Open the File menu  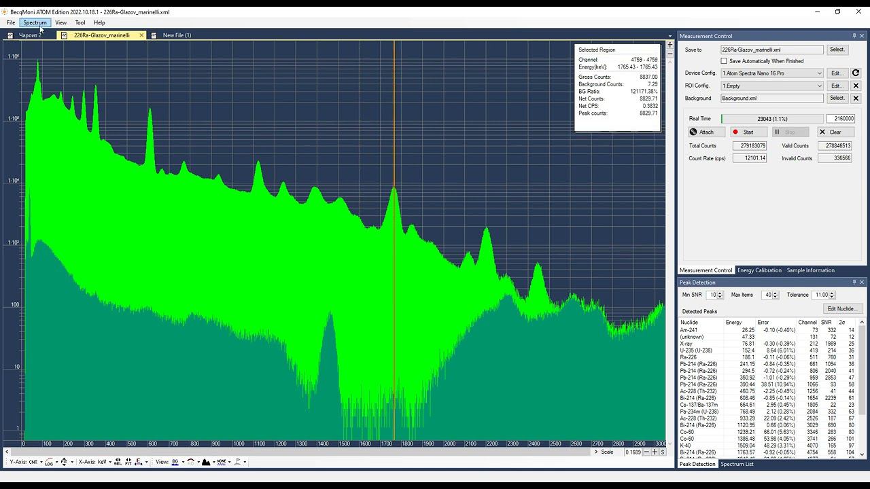(11, 22)
